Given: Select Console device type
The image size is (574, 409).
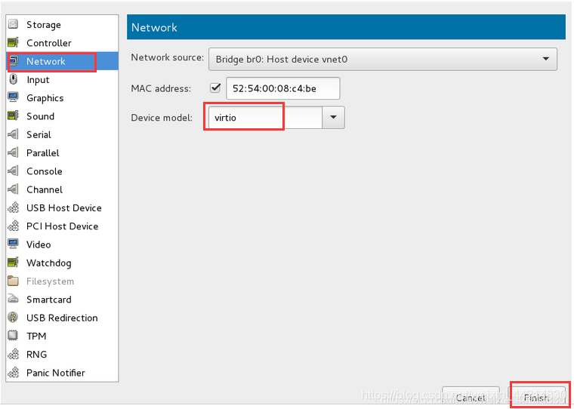Looking at the screenshot, I should pos(62,171).
